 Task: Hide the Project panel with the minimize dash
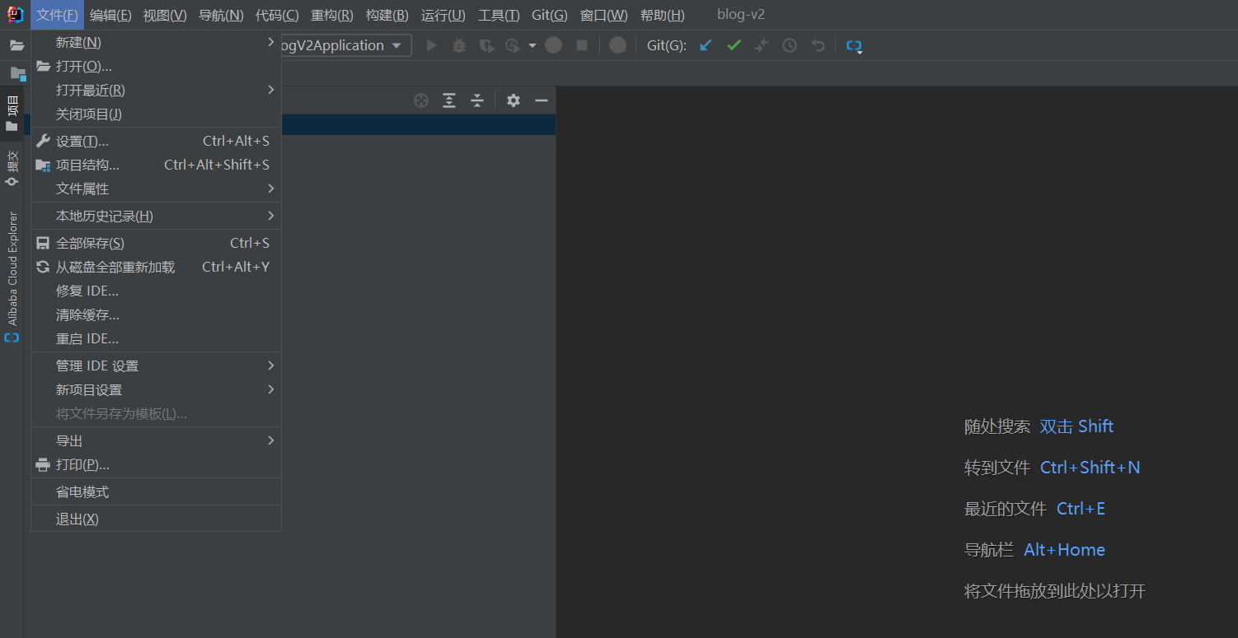pyautogui.click(x=541, y=100)
